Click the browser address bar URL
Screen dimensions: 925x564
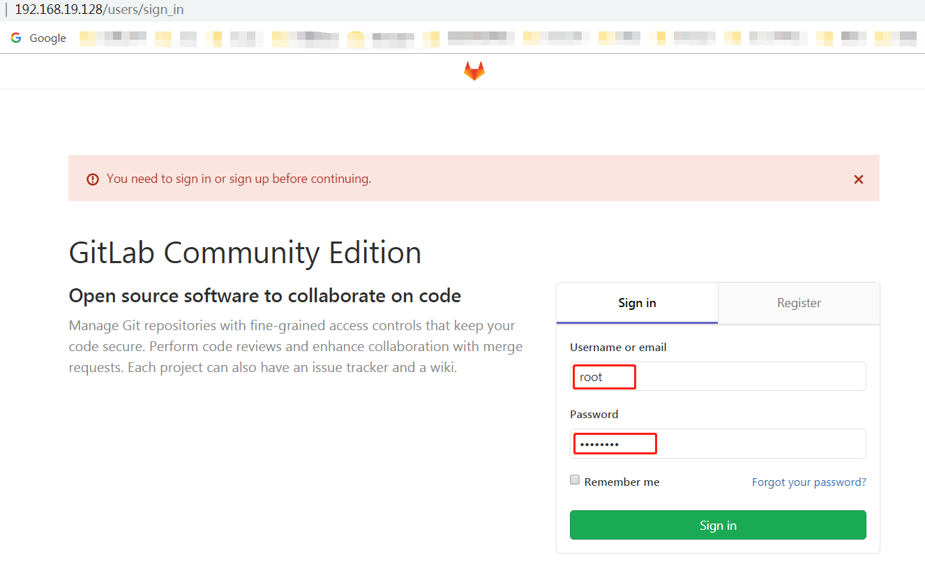pos(99,10)
